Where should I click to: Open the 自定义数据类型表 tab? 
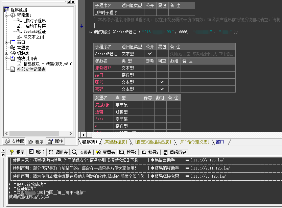coord(153,142)
